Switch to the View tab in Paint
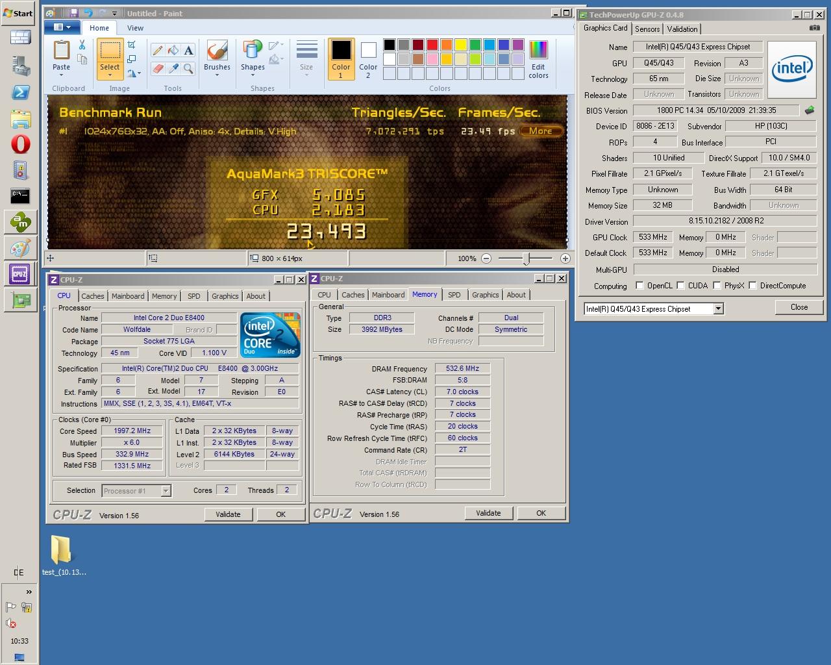Image resolution: width=831 pixels, height=665 pixels. 135,28
